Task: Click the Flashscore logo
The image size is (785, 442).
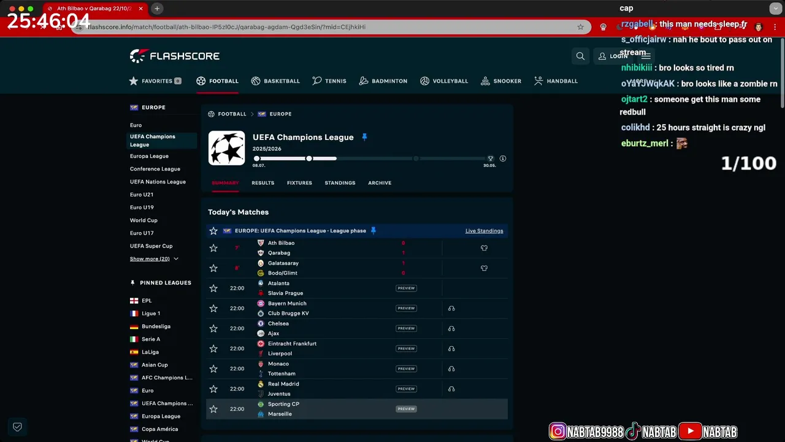Action: [175, 56]
